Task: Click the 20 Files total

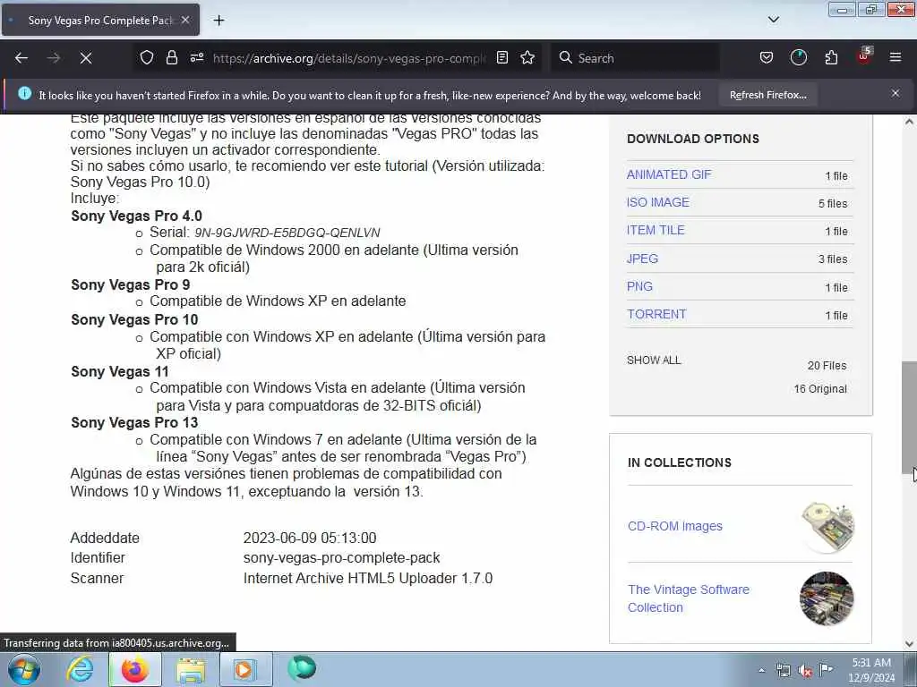Action: point(827,366)
